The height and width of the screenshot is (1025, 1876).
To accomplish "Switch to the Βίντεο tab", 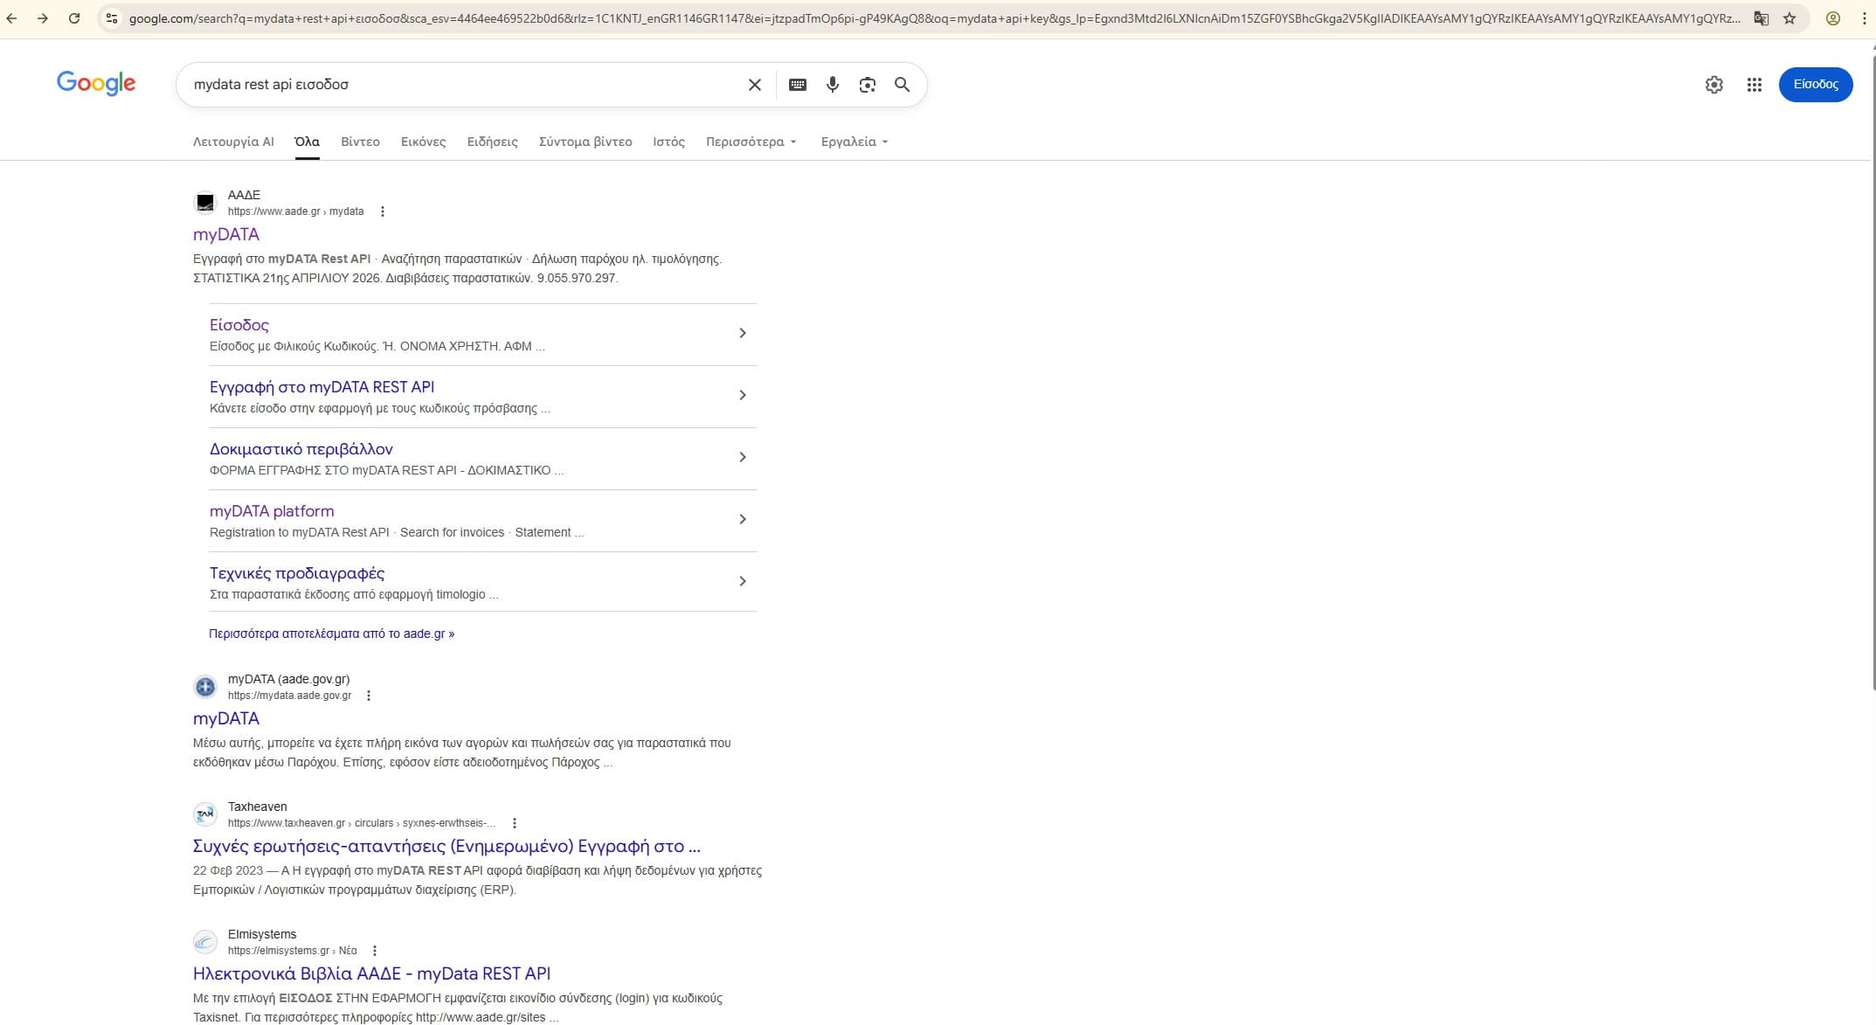I will point(360,142).
